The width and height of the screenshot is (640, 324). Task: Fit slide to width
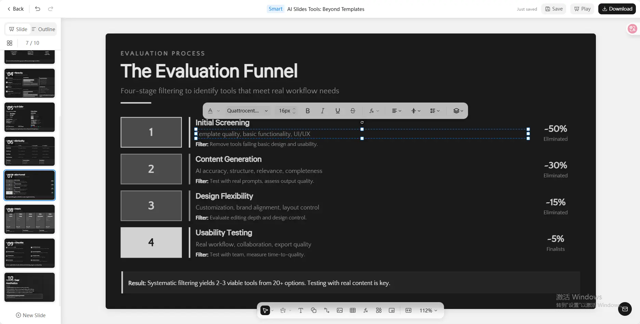click(408, 310)
